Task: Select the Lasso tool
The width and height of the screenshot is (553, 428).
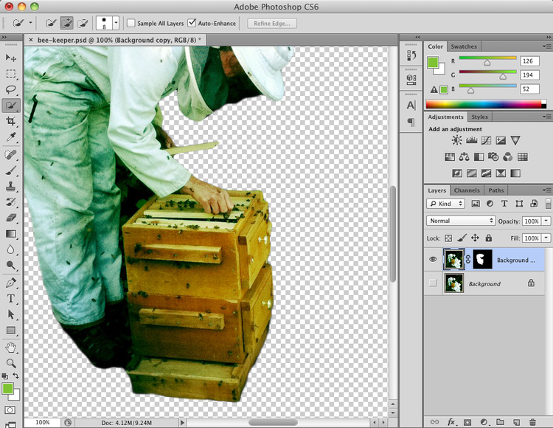Action: point(11,89)
